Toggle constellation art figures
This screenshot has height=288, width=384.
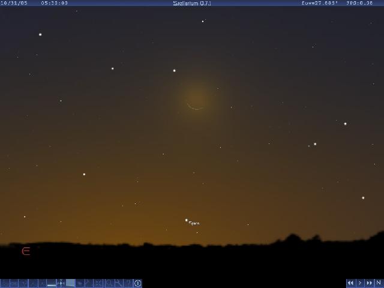[23, 283]
